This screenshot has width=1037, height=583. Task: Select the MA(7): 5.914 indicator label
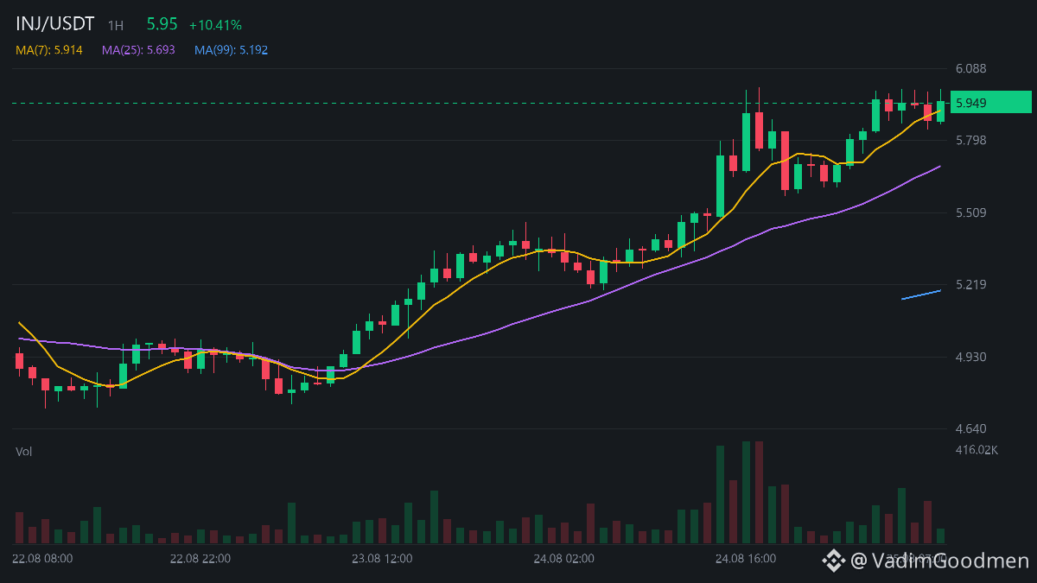pyautogui.click(x=49, y=50)
